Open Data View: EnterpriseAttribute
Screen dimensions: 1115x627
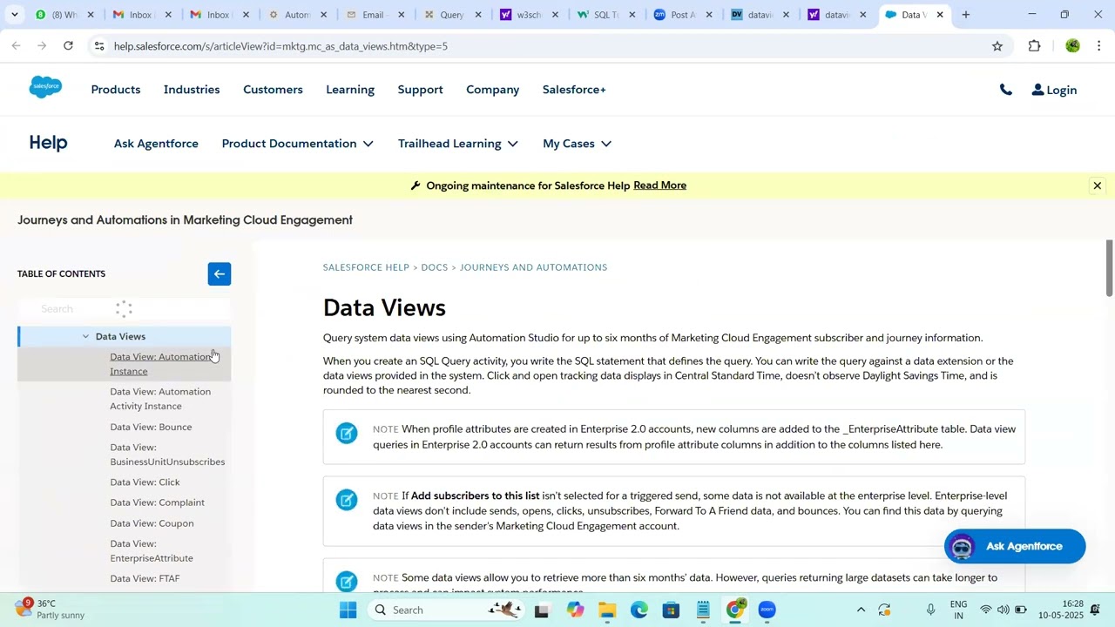pyautogui.click(x=152, y=551)
